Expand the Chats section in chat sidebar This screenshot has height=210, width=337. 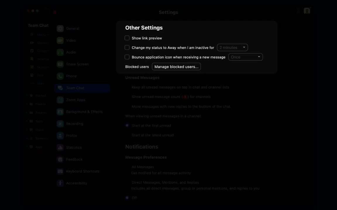pyautogui.click(x=27, y=130)
